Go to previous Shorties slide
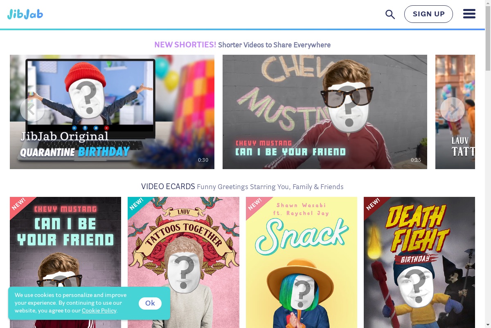Viewport: 491px width, 328px height. (x=32, y=109)
